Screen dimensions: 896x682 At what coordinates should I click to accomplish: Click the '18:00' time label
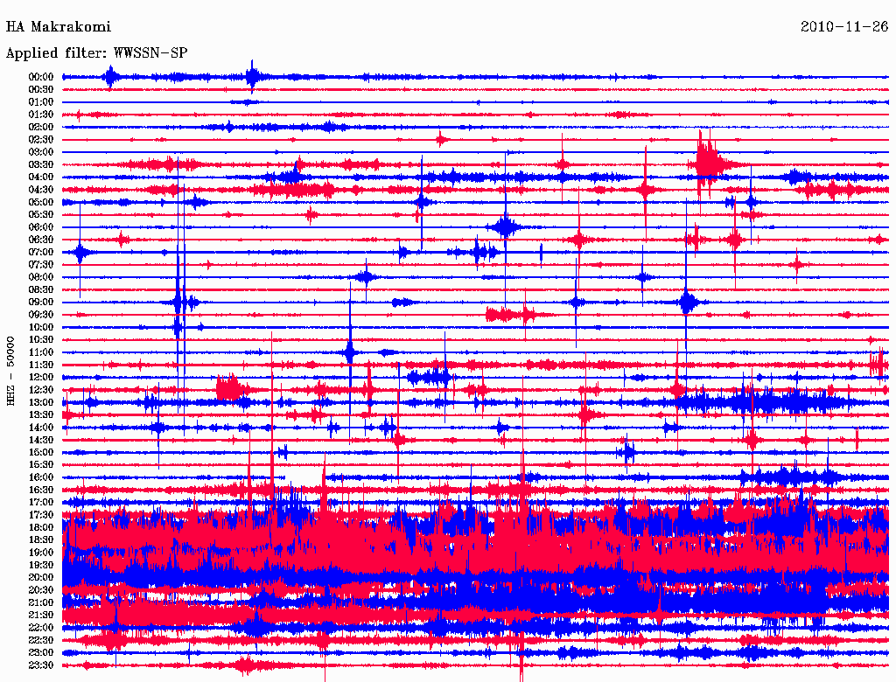coord(41,527)
